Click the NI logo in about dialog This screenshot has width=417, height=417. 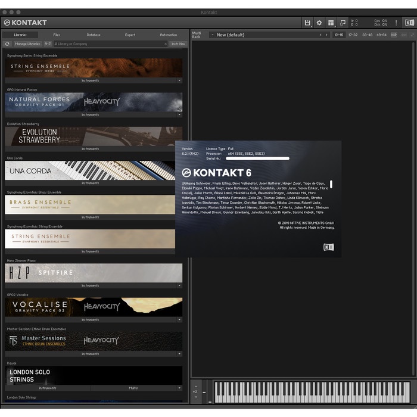[328, 247]
